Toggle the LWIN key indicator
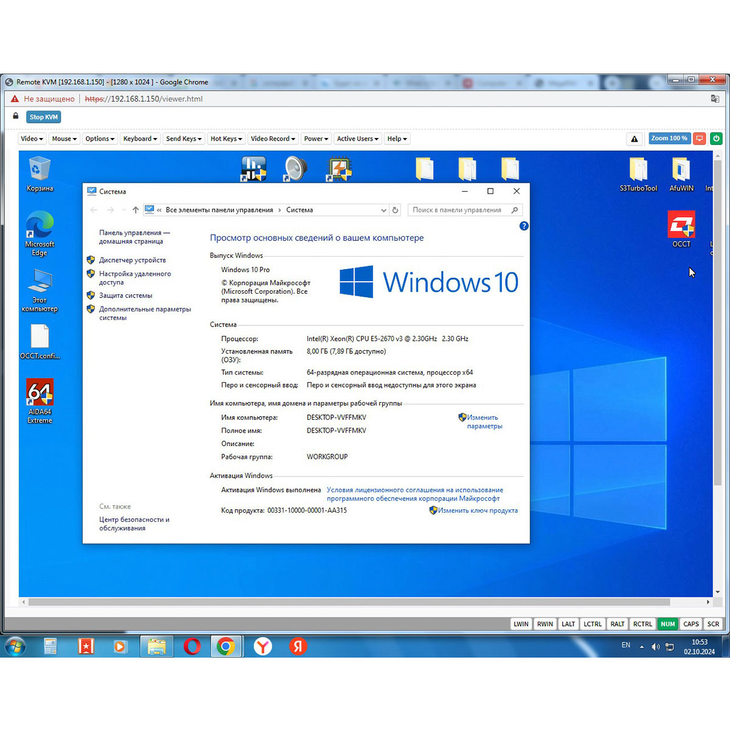The width and height of the screenshot is (730, 730). click(x=521, y=624)
